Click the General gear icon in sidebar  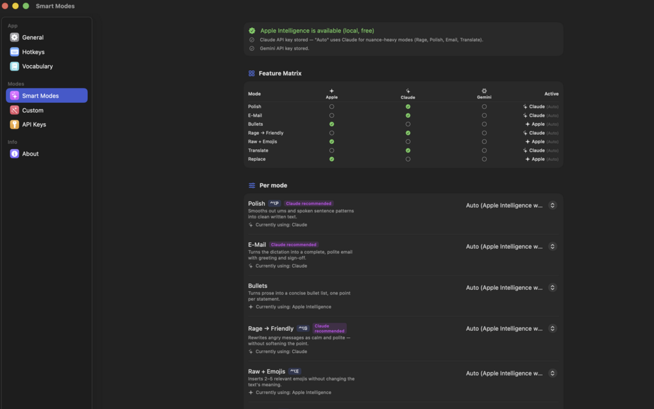[14, 38]
